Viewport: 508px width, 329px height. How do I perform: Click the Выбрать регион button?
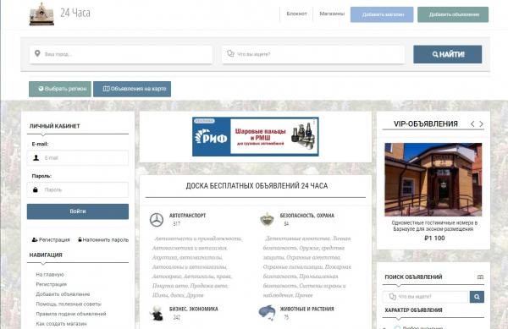tap(60, 89)
